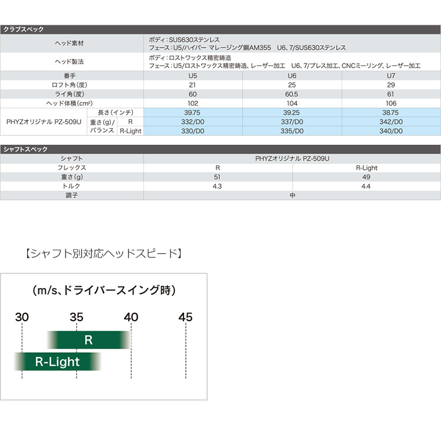Click the green R-Light bar in chart
441x441 pixels.
coord(57,361)
